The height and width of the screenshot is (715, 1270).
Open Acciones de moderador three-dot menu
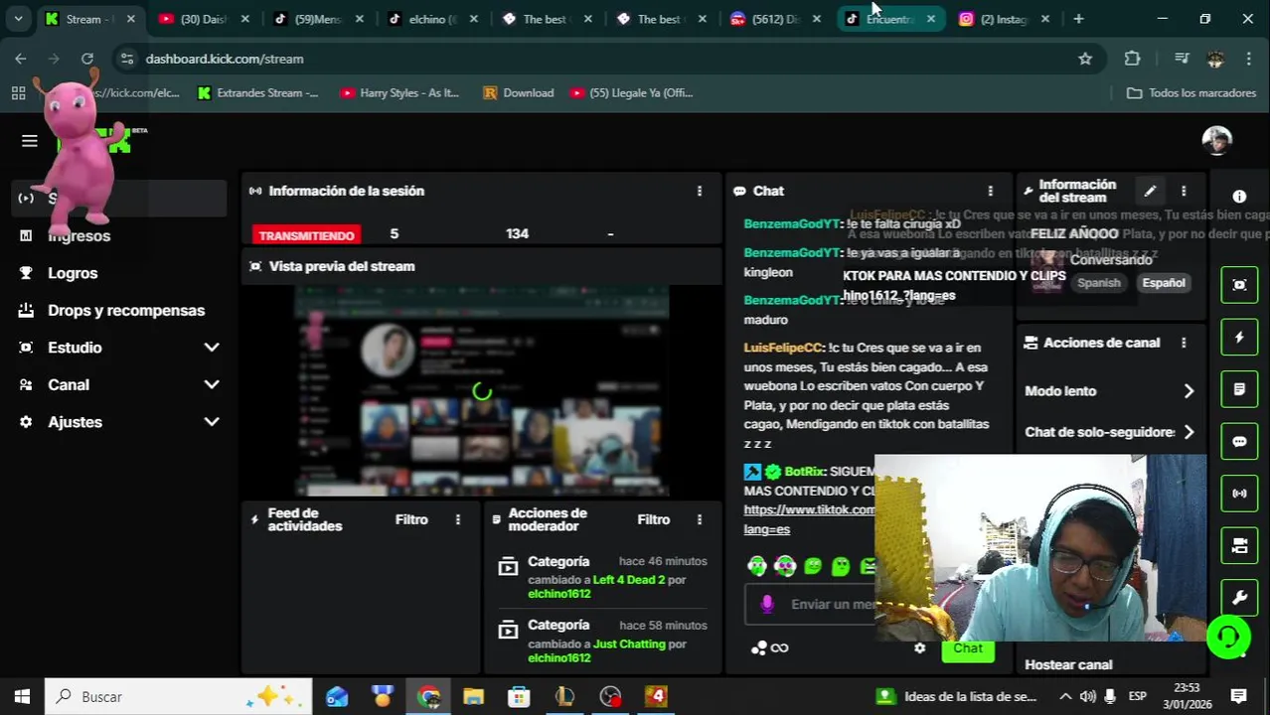click(700, 519)
